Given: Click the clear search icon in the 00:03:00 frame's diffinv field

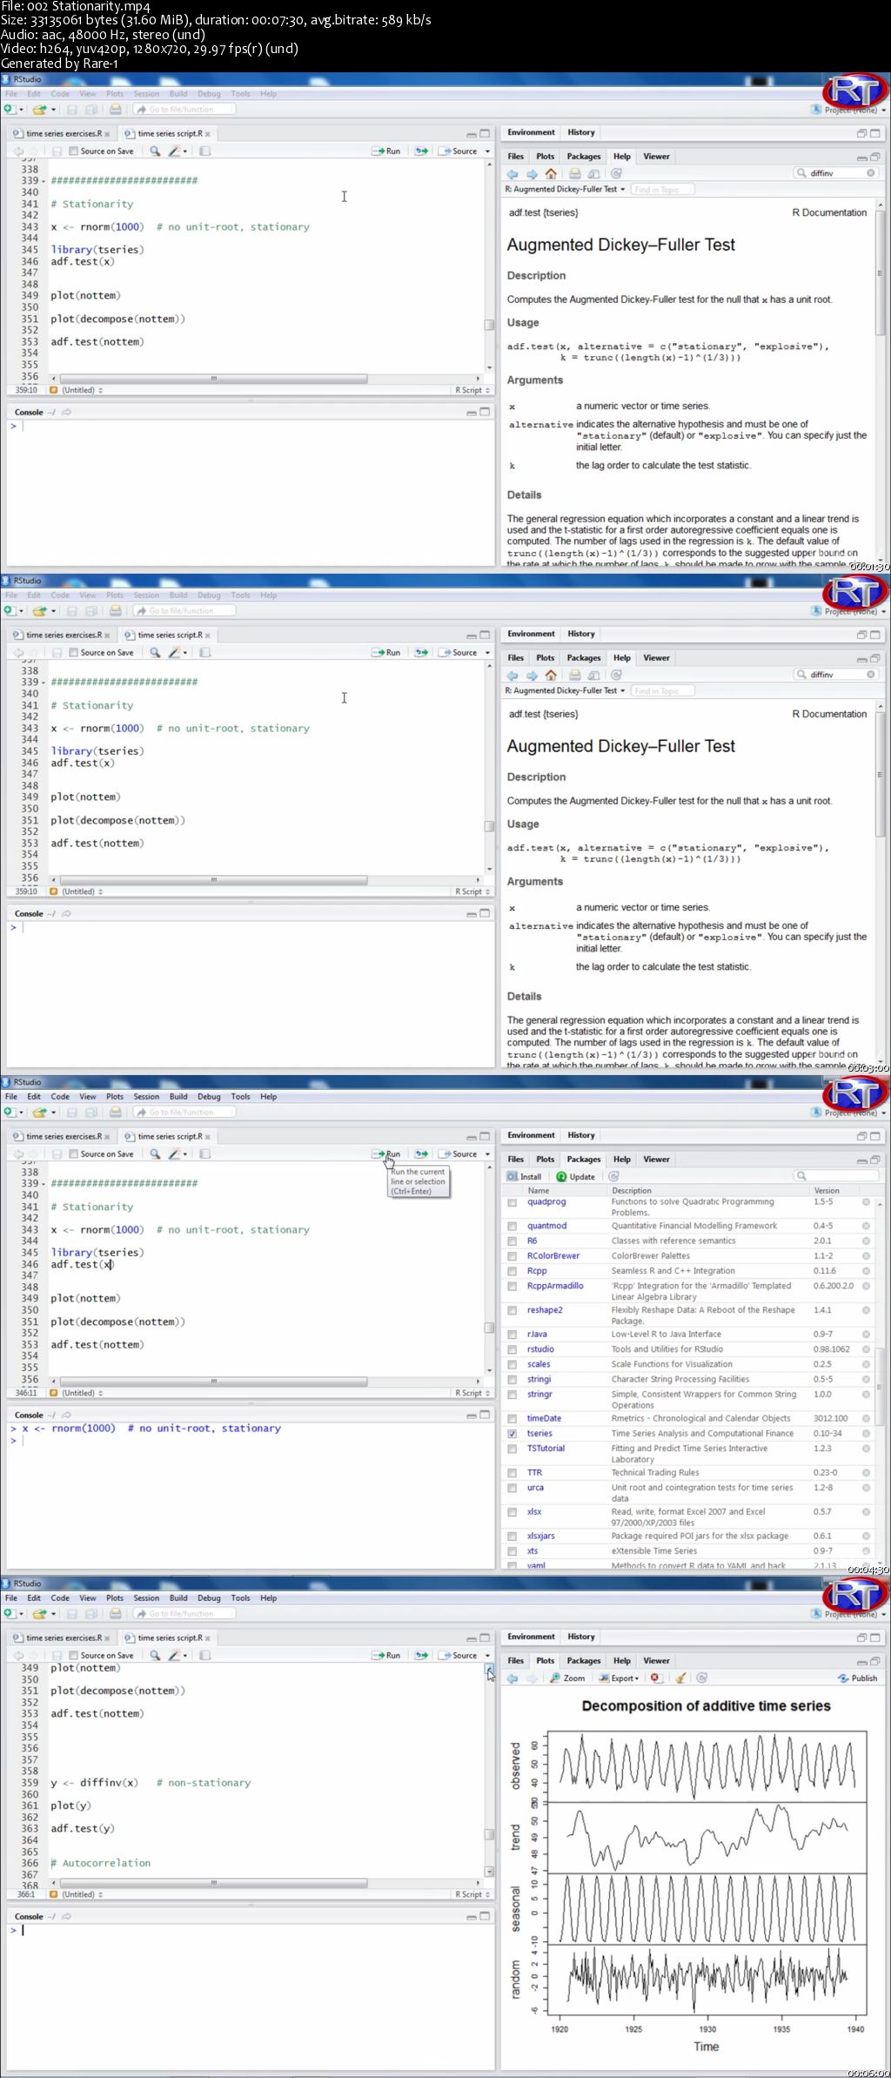Looking at the screenshot, I should click(870, 675).
